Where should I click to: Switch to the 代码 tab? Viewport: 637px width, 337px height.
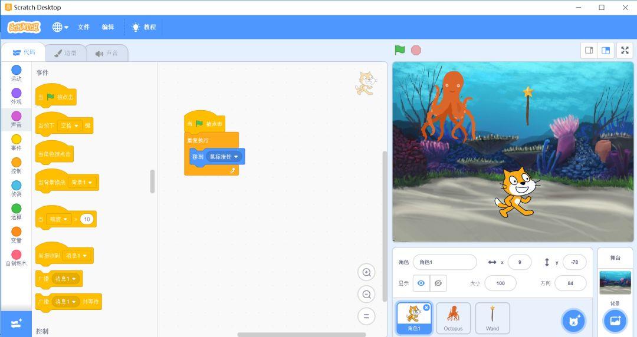point(24,52)
